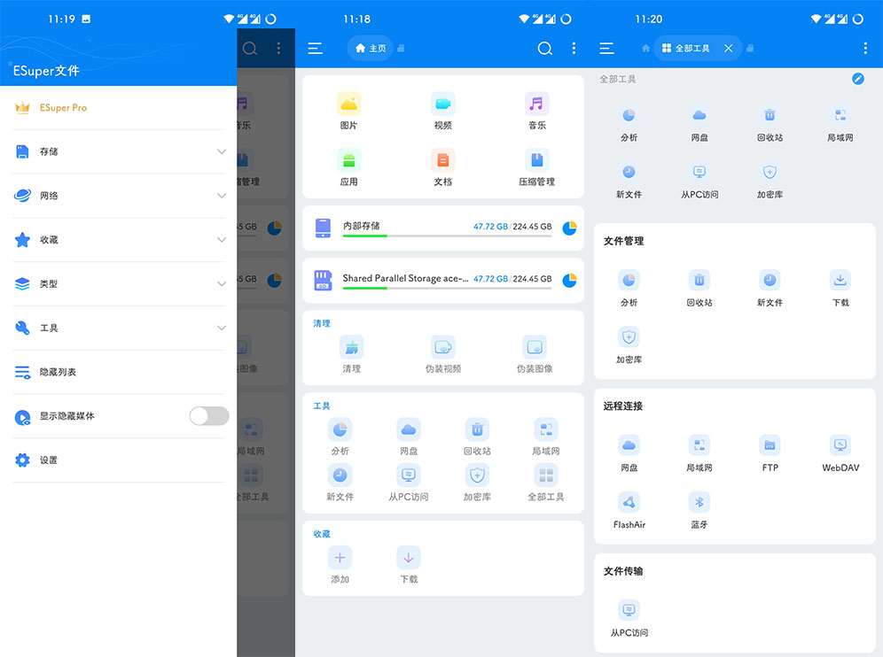Open 设置 from the side drawer
The height and width of the screenshot is (657, 883).
click(49, 460)
